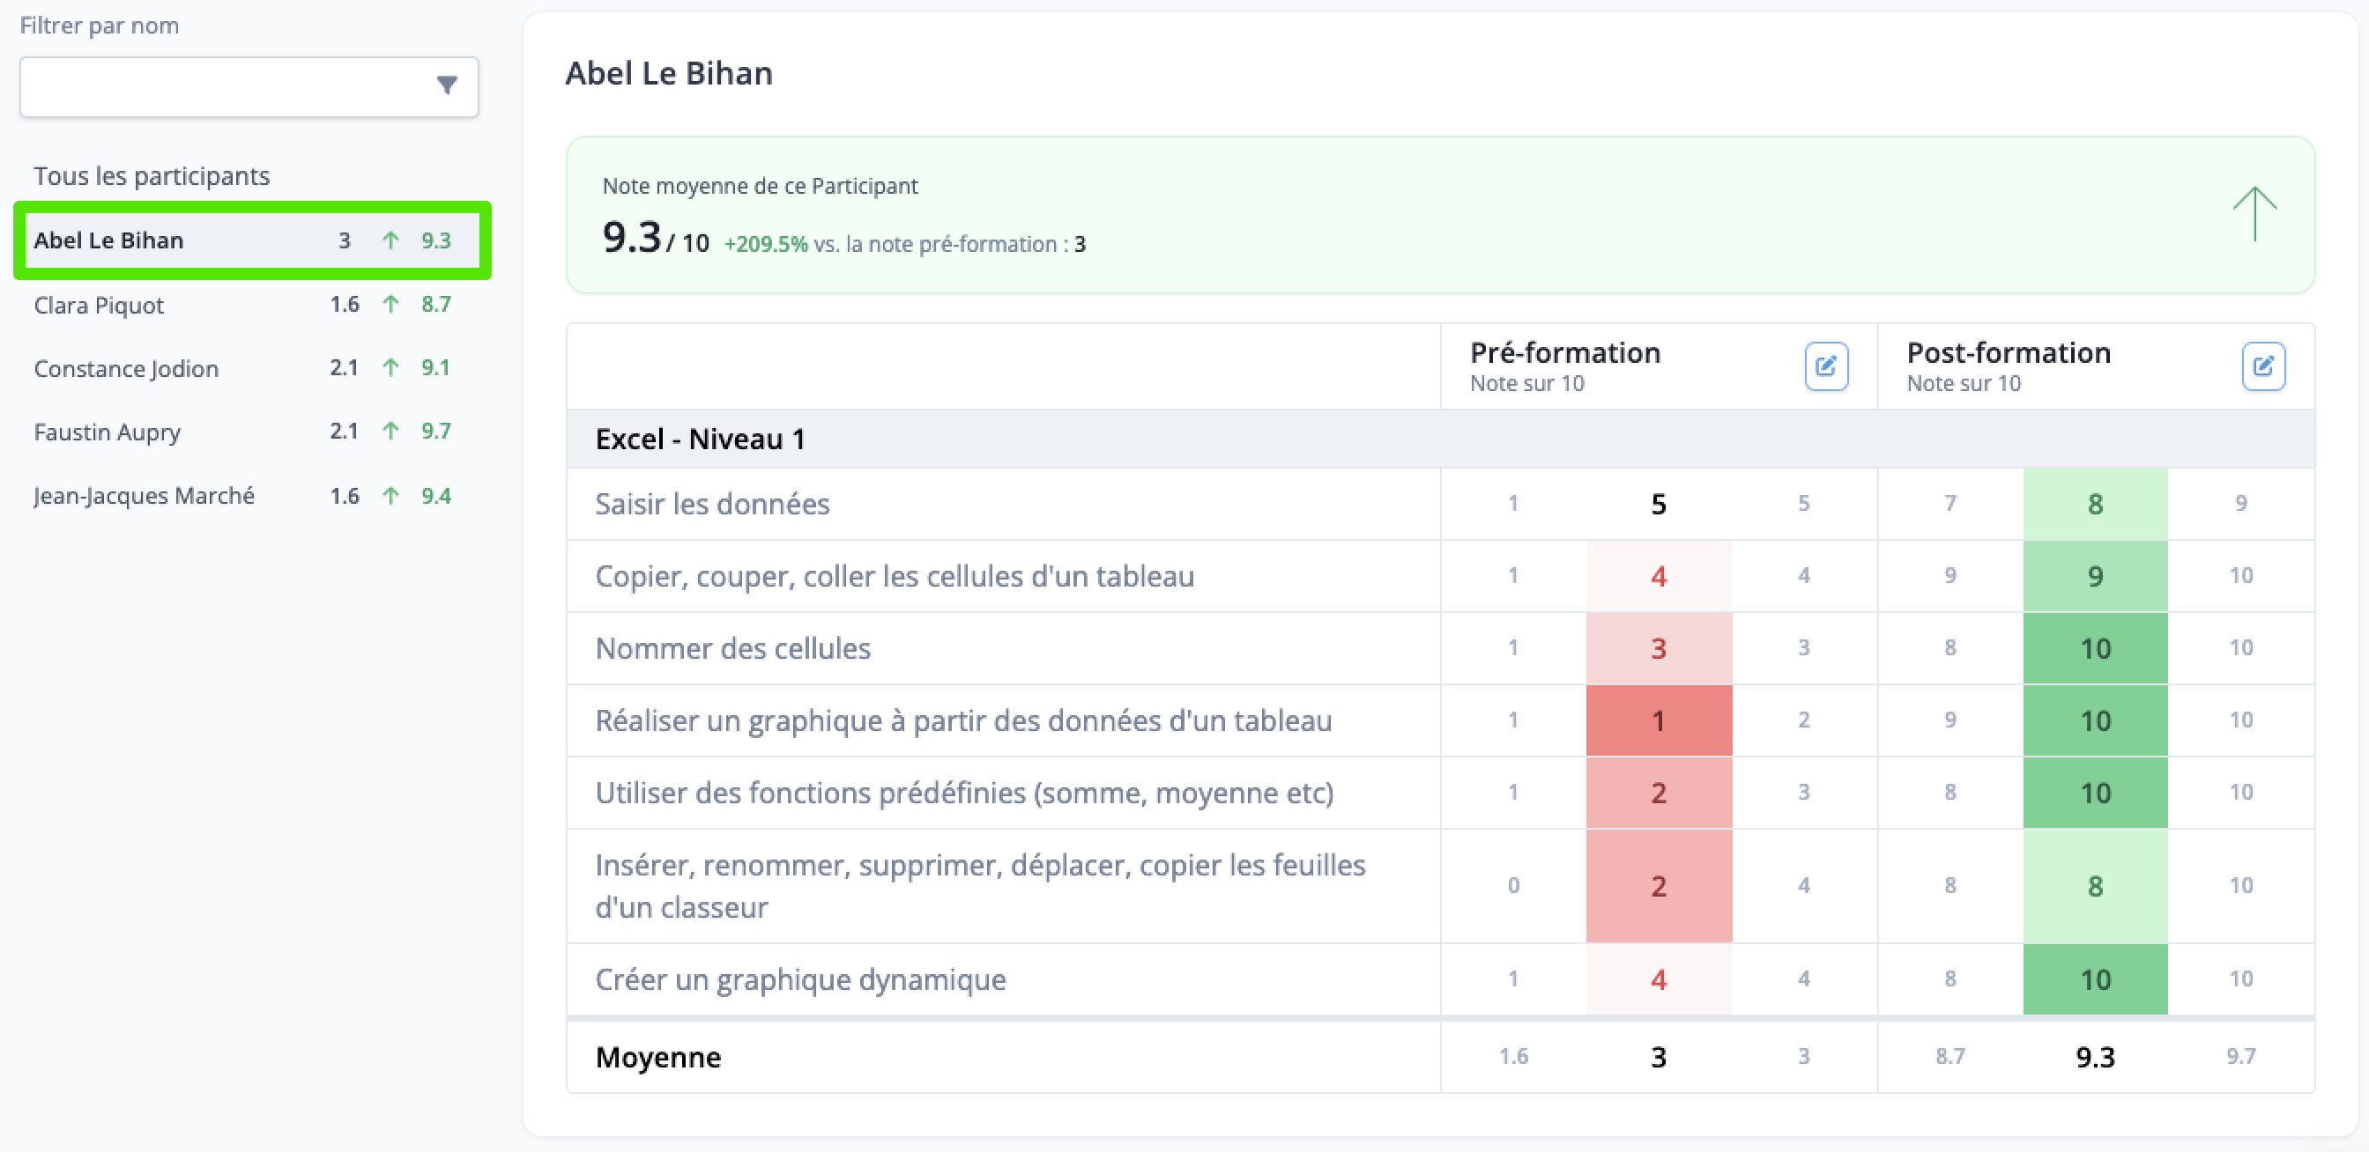Click the Excel - Niveau 1 section header

[1440, 439]
